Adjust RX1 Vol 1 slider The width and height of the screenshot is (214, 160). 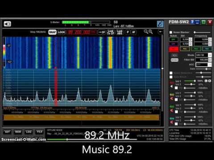(190, 81)
